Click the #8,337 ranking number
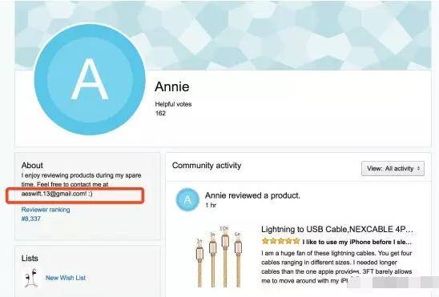Image resolution: width=439 pixels, height=297 pixels. point(31,219)
